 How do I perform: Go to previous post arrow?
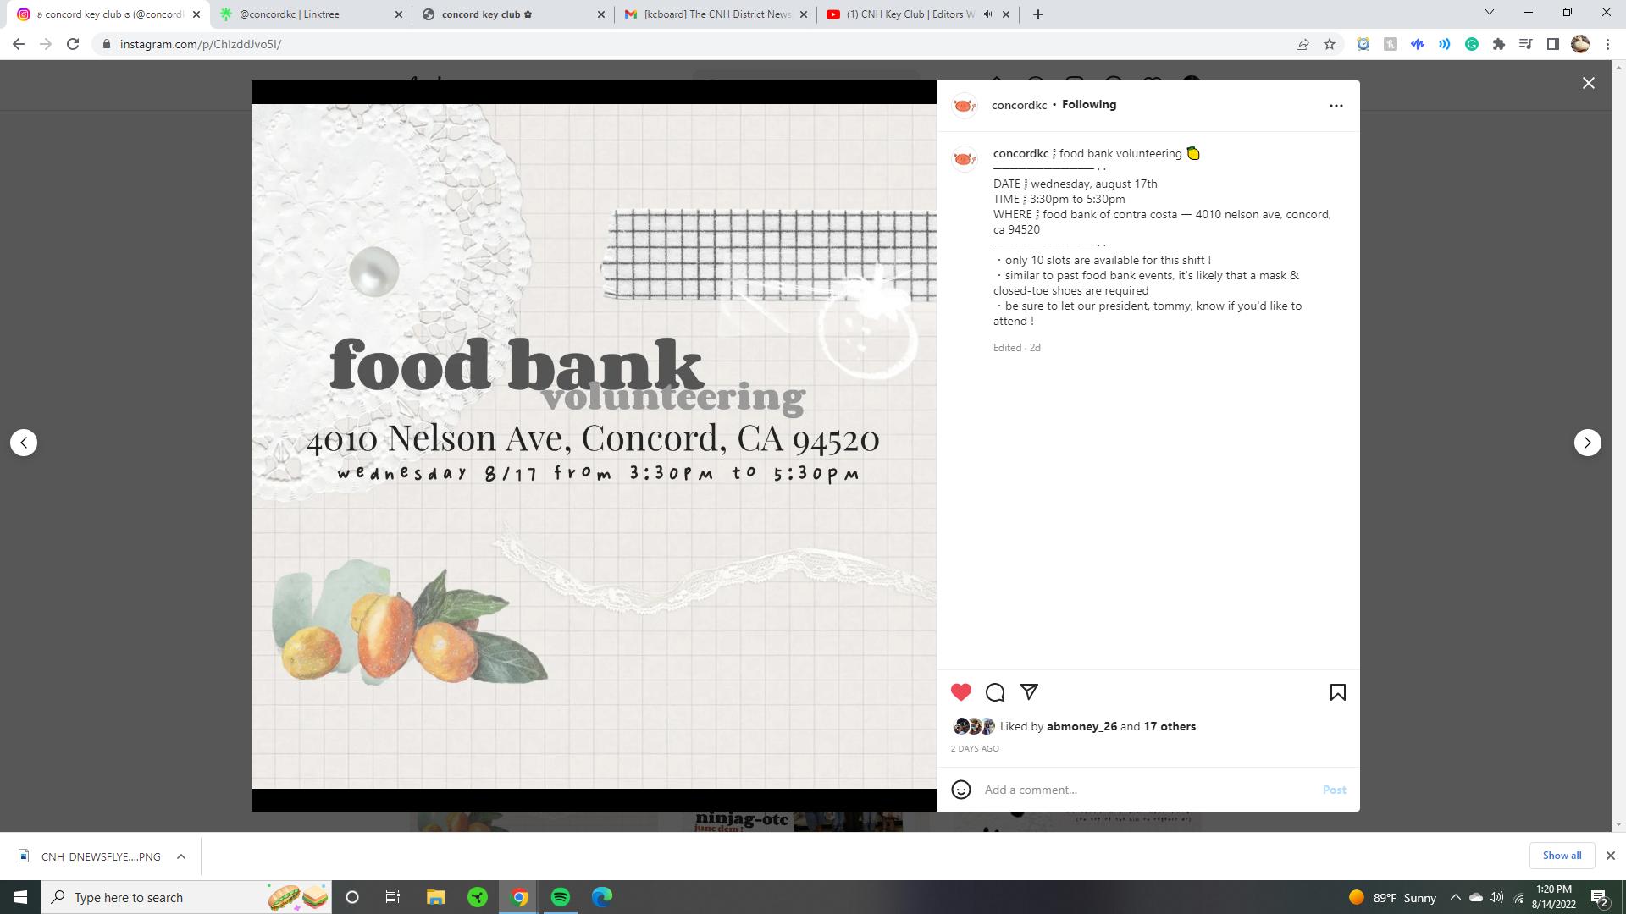24,443
